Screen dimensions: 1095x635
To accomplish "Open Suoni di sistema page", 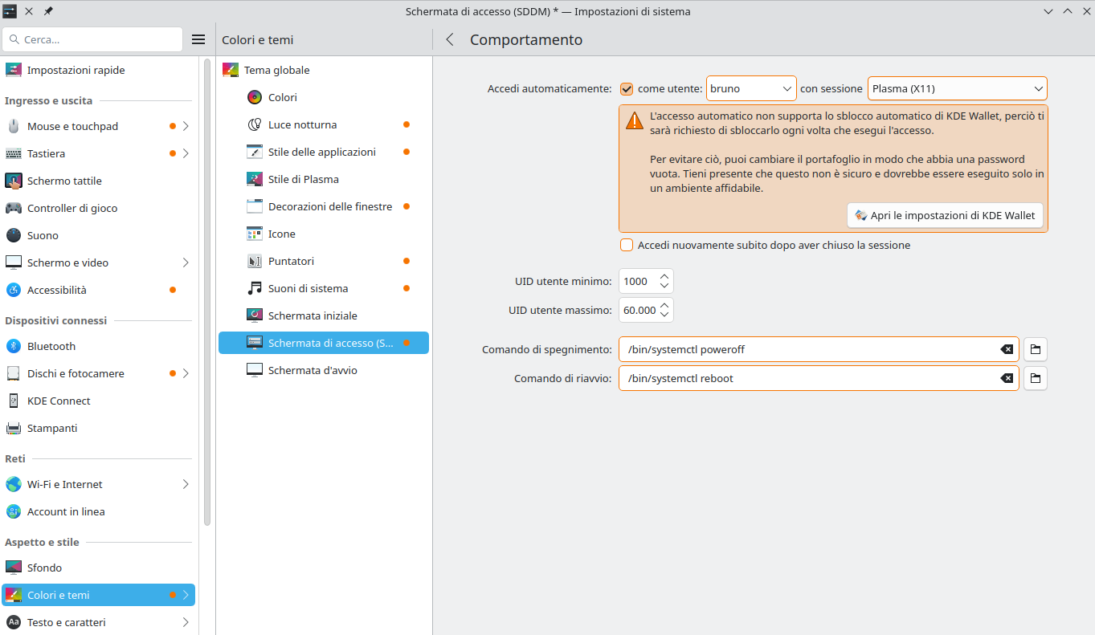I will coord(324,288).
